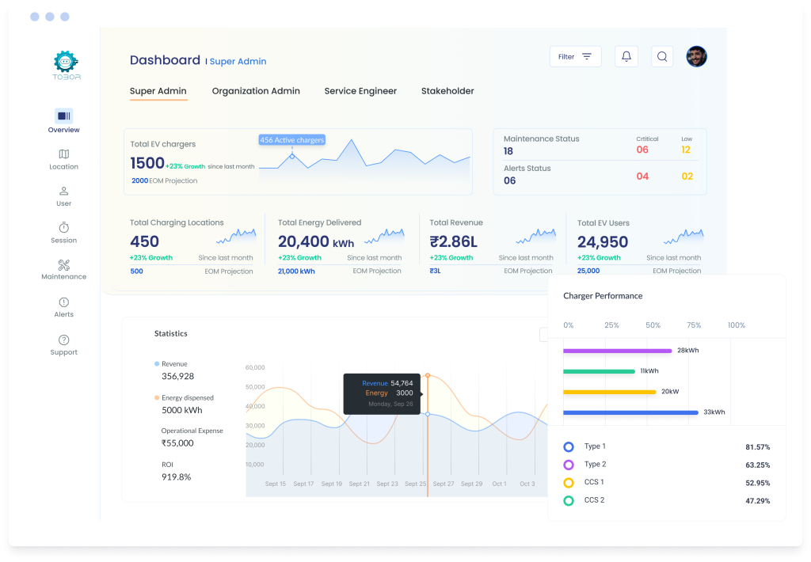811x562 pixels.
Task: Switch to the Stakeholder tab
Action: (x=447, y=91)
